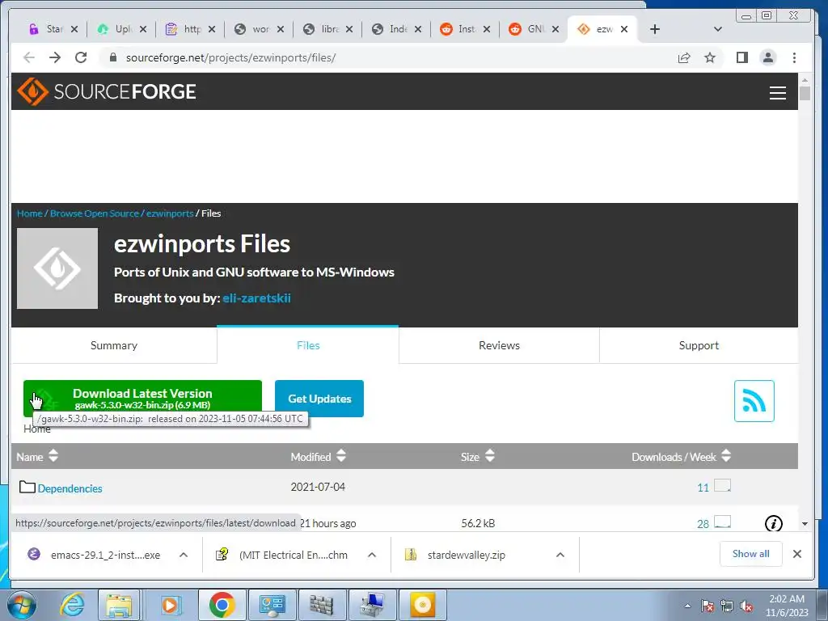Expand MIT Electrical chm download options
Screen dimensions: 828x621
pos(372,555)
